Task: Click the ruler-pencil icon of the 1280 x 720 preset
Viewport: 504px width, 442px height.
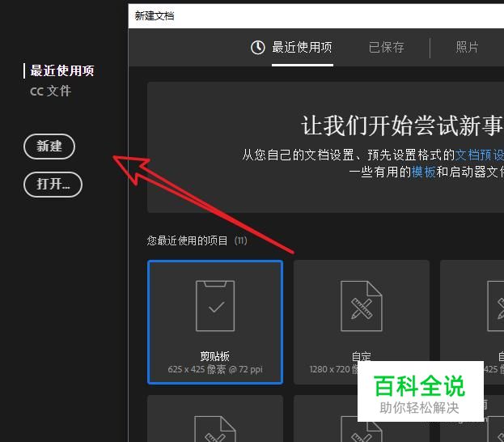Action: 362,306
